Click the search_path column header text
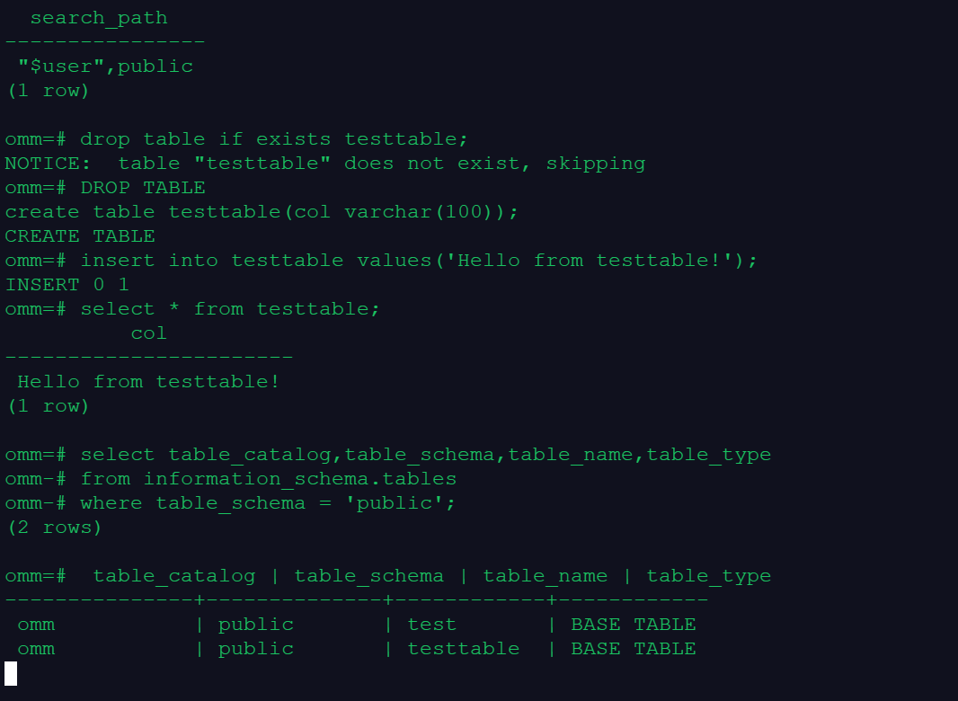Image resolution: width=958 pixels, height=701 pixels. (99, 18)
